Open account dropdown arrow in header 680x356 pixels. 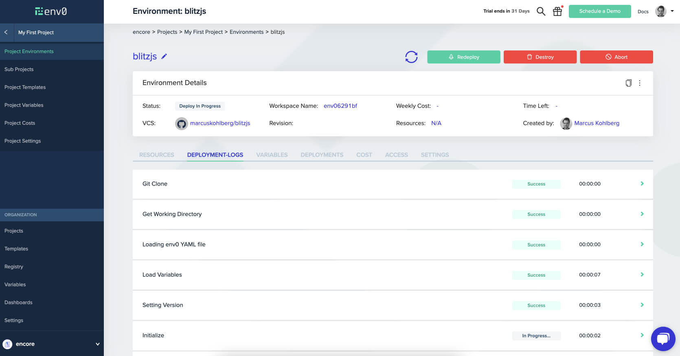click(x=672, y=11)
